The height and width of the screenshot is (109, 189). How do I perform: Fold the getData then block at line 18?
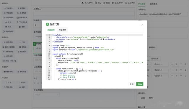tap(51, 71)
